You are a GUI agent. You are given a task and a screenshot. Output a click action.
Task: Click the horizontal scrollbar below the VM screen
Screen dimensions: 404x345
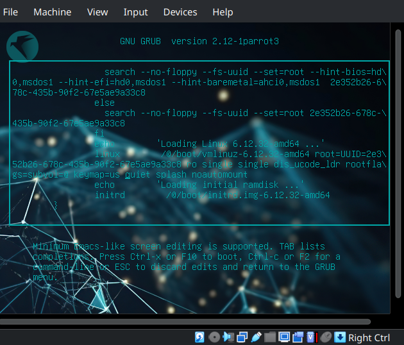click(x=185, y=321)
